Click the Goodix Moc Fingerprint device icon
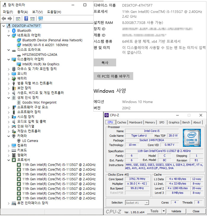The image size is (207, 216). (x=19, y=102)
